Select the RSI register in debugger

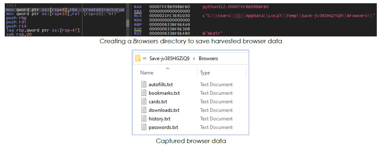pos(138,33)
